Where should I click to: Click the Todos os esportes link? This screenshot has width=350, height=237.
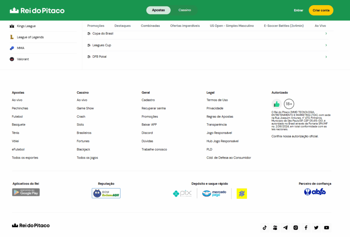[x=25, y=158]
